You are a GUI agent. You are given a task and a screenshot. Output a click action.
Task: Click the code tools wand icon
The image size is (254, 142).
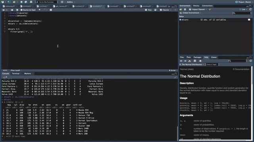tap(44, 10)
